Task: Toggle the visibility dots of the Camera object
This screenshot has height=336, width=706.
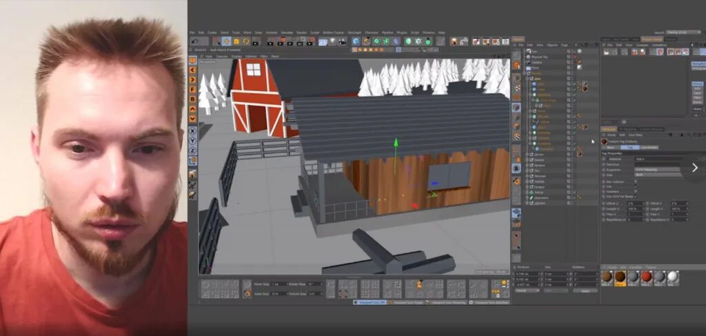Action: pyautogui.click(x=572, y=63)
